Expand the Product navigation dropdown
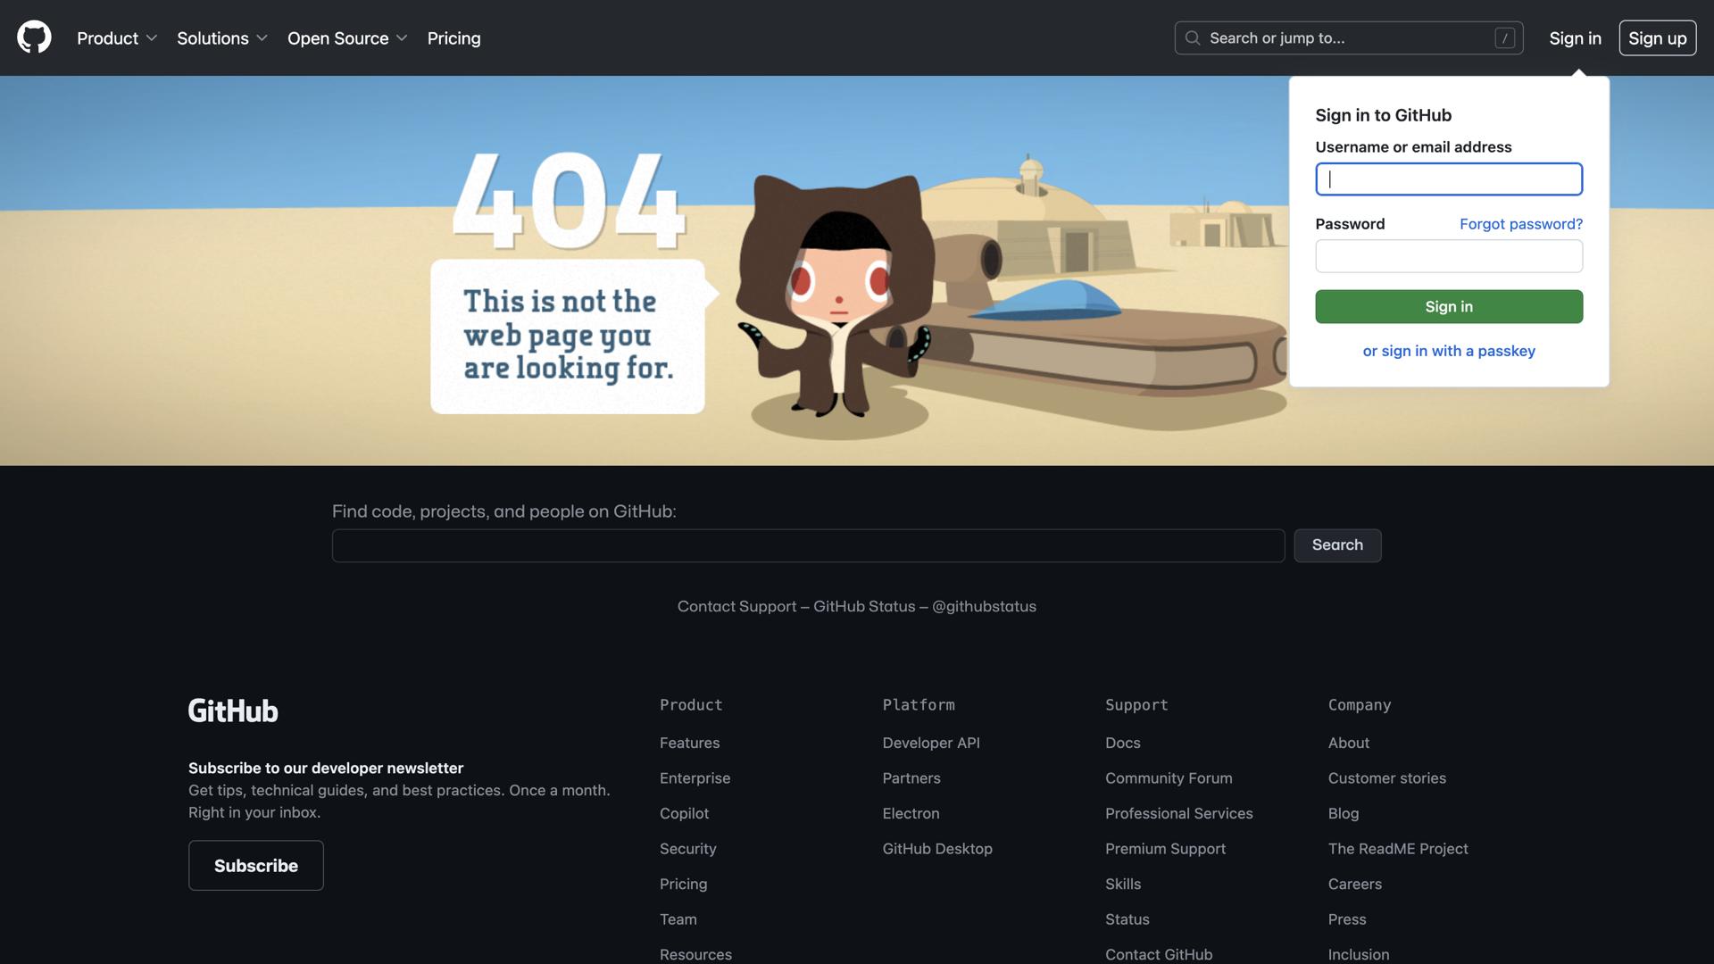 116,37
